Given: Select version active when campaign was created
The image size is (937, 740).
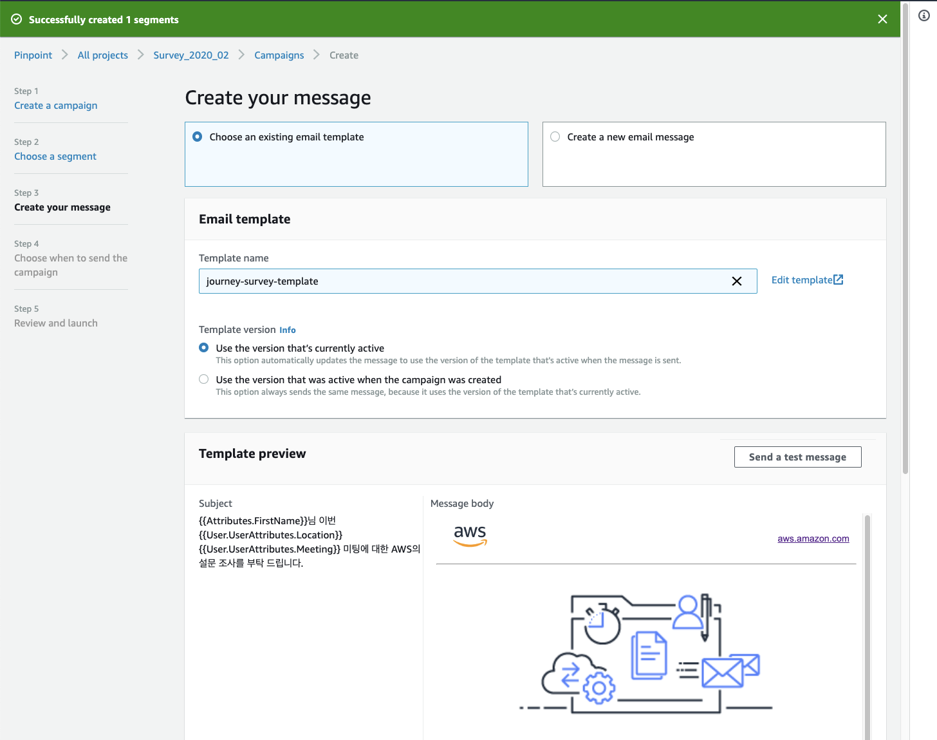Looking at the screenshot, I should click(x=204, y=379).
